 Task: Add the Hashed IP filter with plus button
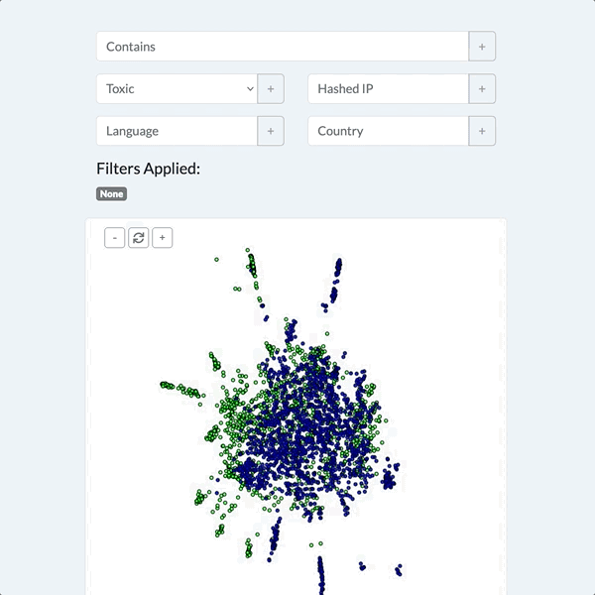point(482,88)
